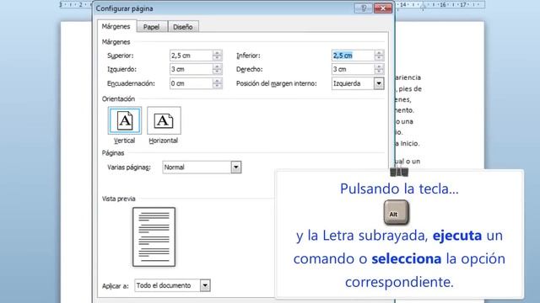Image resolution: width=540 pixels, height=303 pixels.
Task: Decrease the Superior margin with down arrow
Action: pos(217,58)
